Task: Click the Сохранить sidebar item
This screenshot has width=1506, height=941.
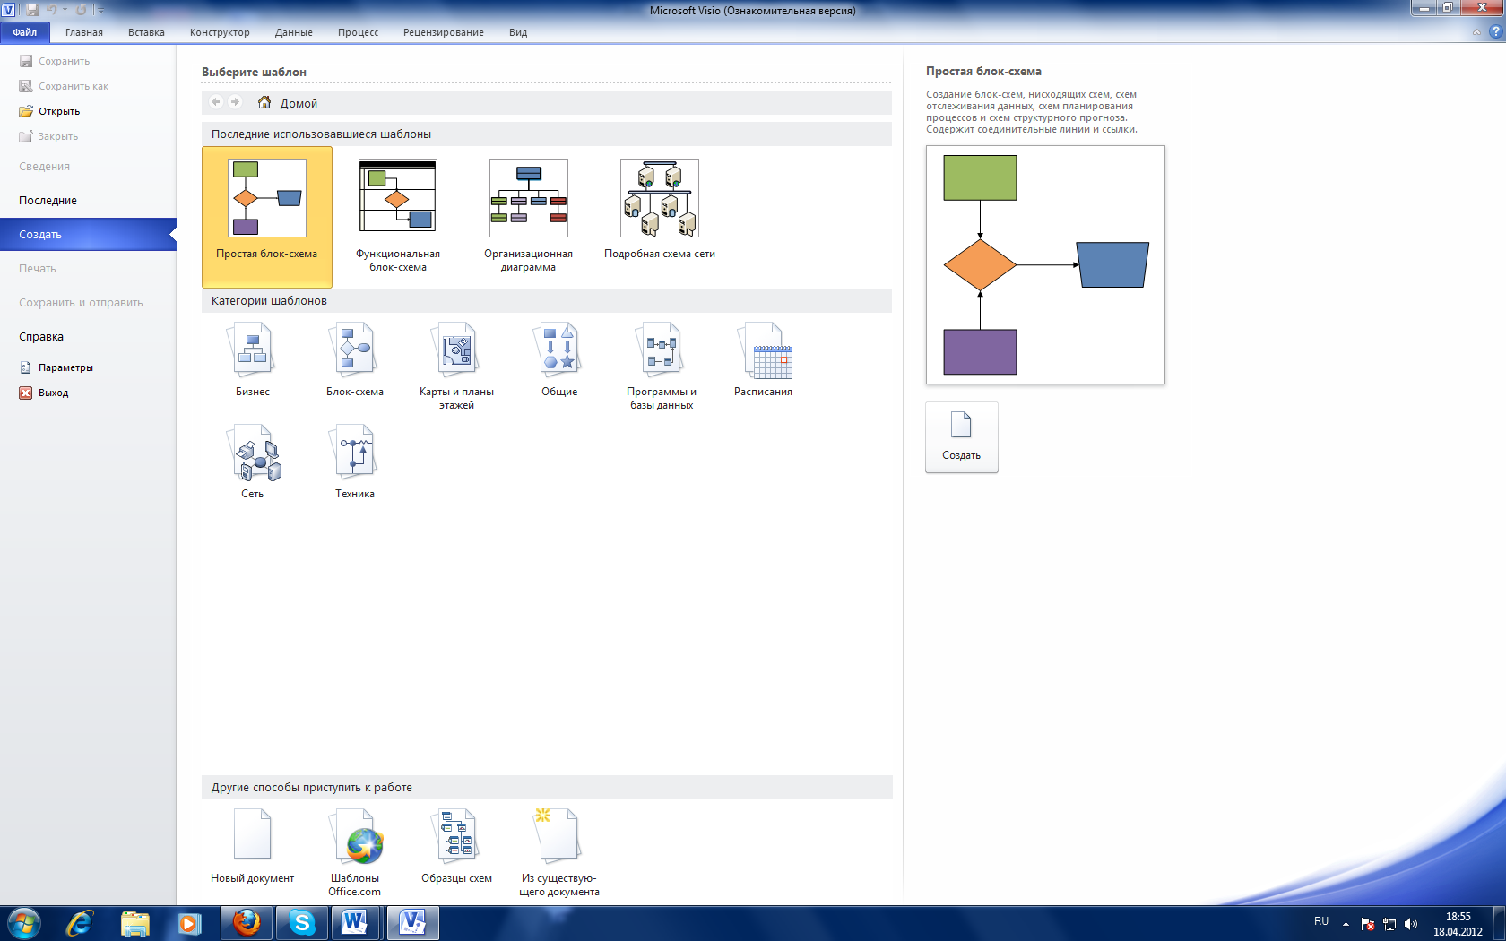Action: pos(55,61)
